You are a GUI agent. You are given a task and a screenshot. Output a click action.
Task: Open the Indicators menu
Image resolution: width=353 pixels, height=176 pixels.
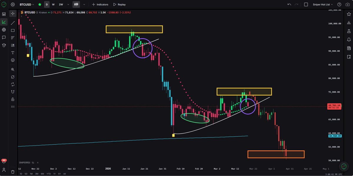click(100, 4)
